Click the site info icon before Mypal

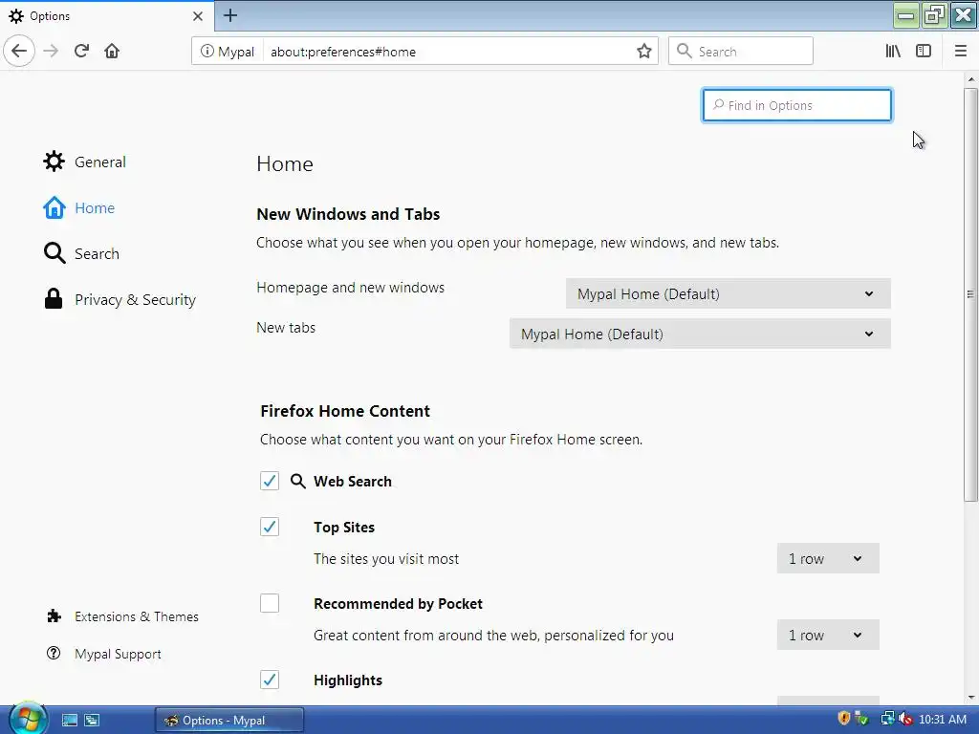click(x=207, y=52)
